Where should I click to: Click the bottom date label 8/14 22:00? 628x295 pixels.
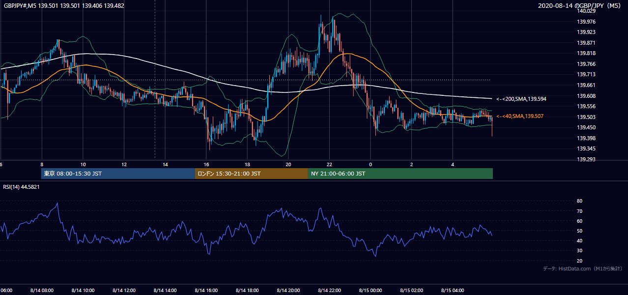(x=330, y=290)
